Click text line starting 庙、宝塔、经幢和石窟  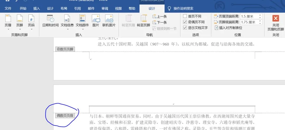pos(172,122)
